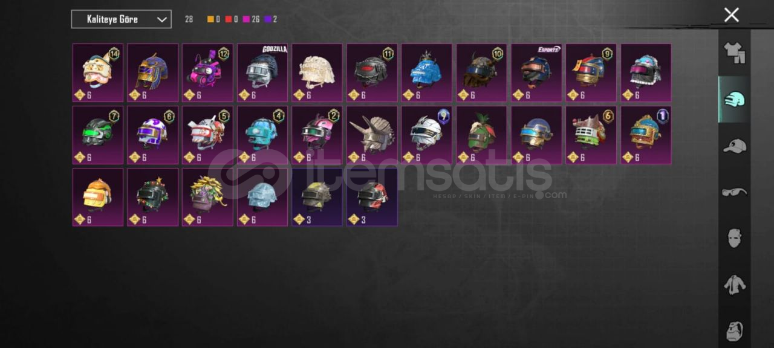Open the backpack category icon
This screenshot has width=774, height=348.
point(734,331)
